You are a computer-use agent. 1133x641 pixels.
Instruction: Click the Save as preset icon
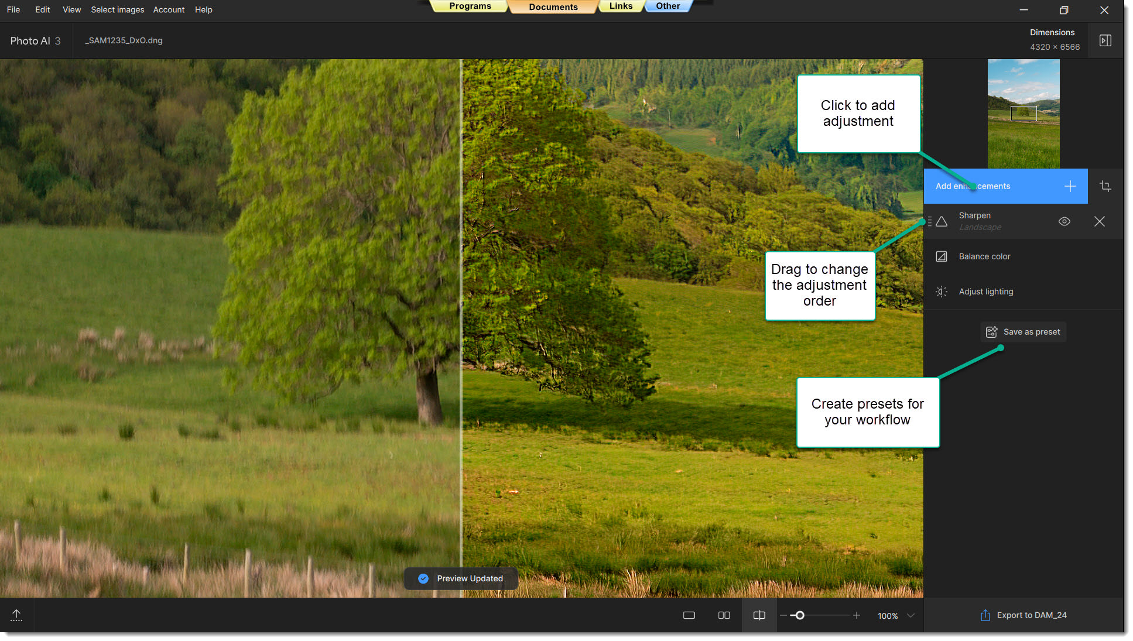991,332
